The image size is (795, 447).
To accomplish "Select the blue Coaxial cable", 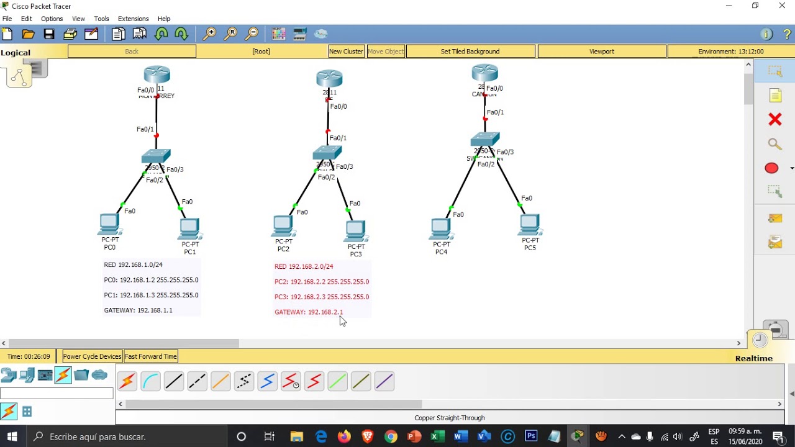I will click(x=267, y=381).
